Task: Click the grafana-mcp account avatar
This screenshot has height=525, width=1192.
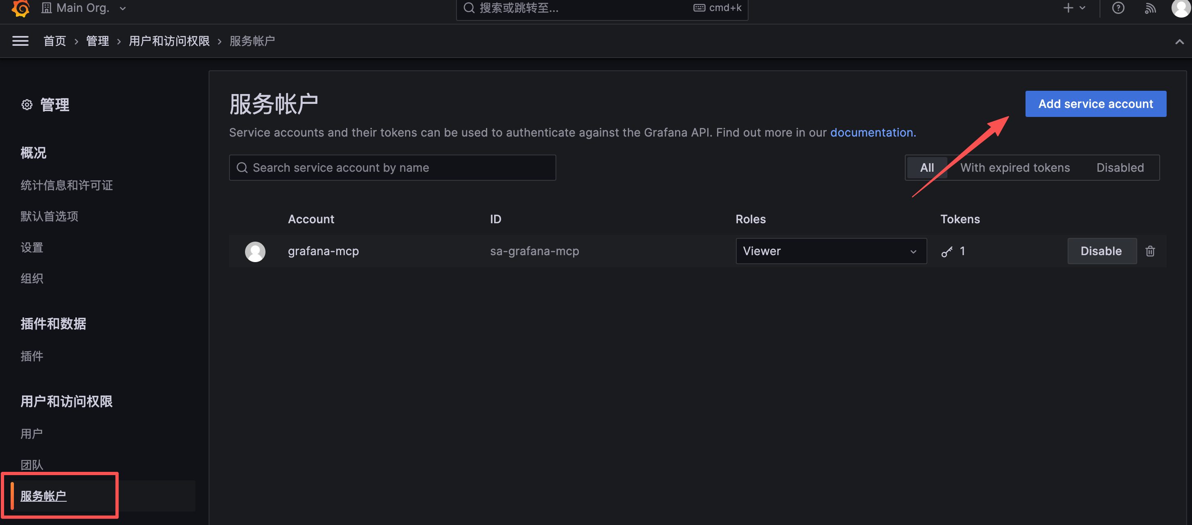Action: [x=255, y=251]
